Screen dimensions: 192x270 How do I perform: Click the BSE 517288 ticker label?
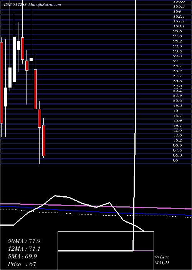point(15,5)
